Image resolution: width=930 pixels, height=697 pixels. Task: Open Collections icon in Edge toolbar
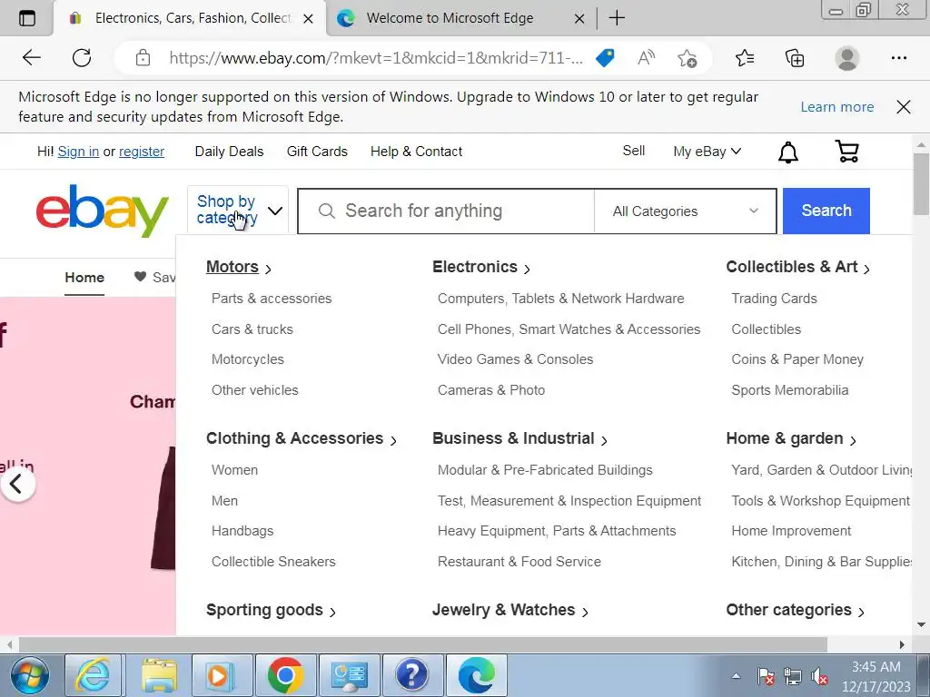click(x=795, y=58)
